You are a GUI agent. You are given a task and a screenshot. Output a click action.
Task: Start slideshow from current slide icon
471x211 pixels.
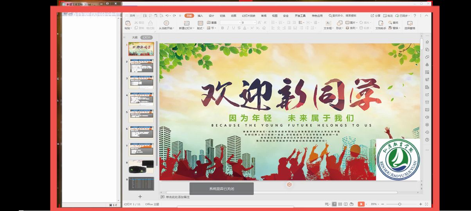tap(166, 23)
